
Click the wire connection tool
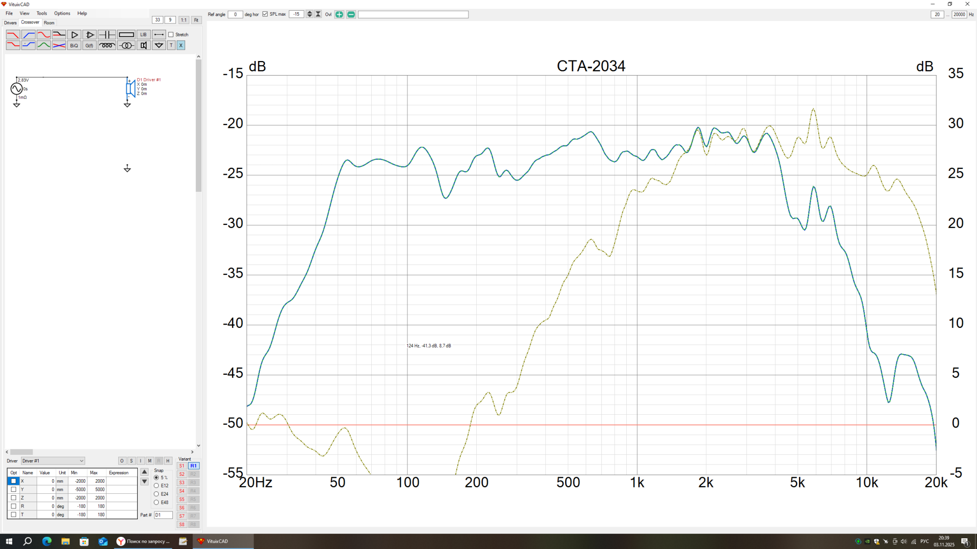point(159,35)
